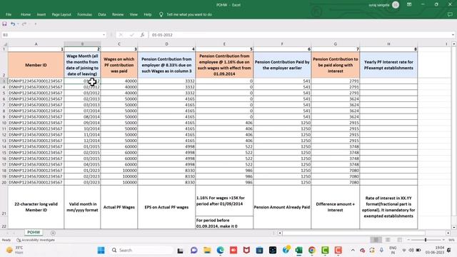This screenshot has height=257, width=457.
Task: Zoom in with the plus icon
Action: pos(443,240)
